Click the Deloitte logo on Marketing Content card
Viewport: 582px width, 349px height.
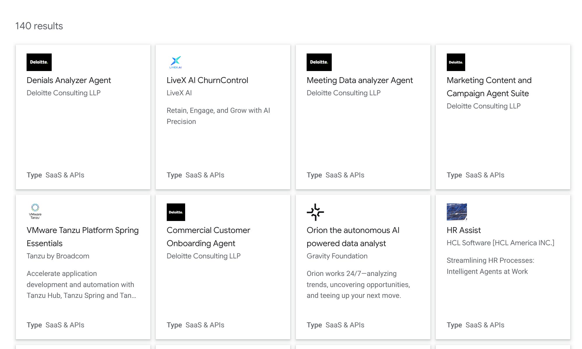[456, 62]
